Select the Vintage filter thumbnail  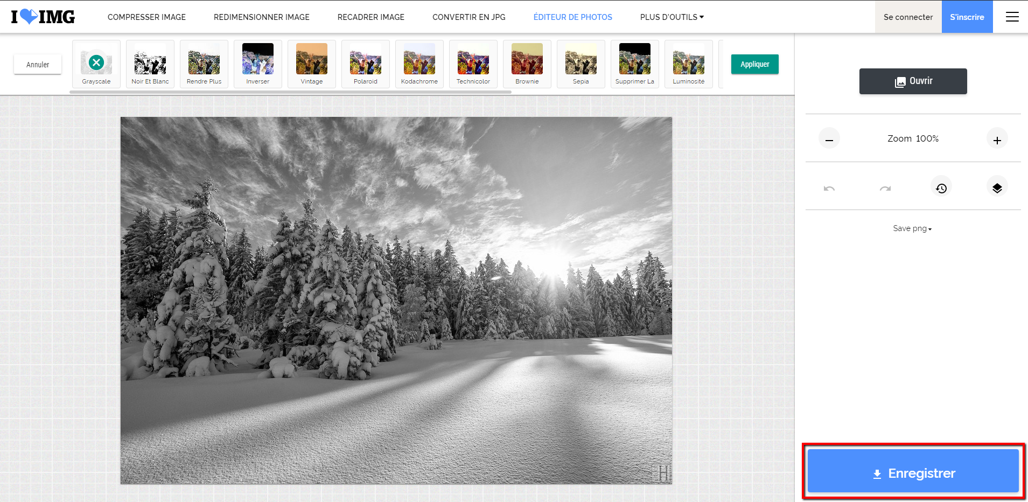click(x=311, y=64)
